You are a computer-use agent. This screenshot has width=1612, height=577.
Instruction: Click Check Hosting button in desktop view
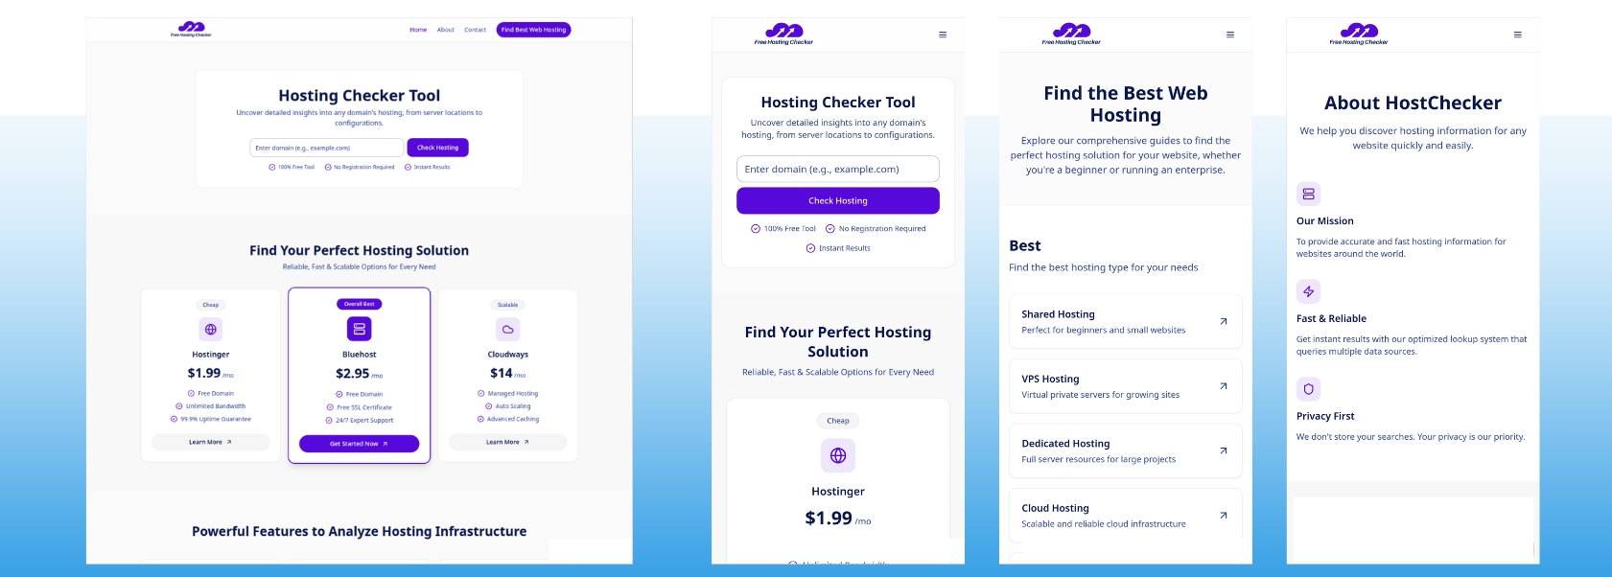(438, 148)
